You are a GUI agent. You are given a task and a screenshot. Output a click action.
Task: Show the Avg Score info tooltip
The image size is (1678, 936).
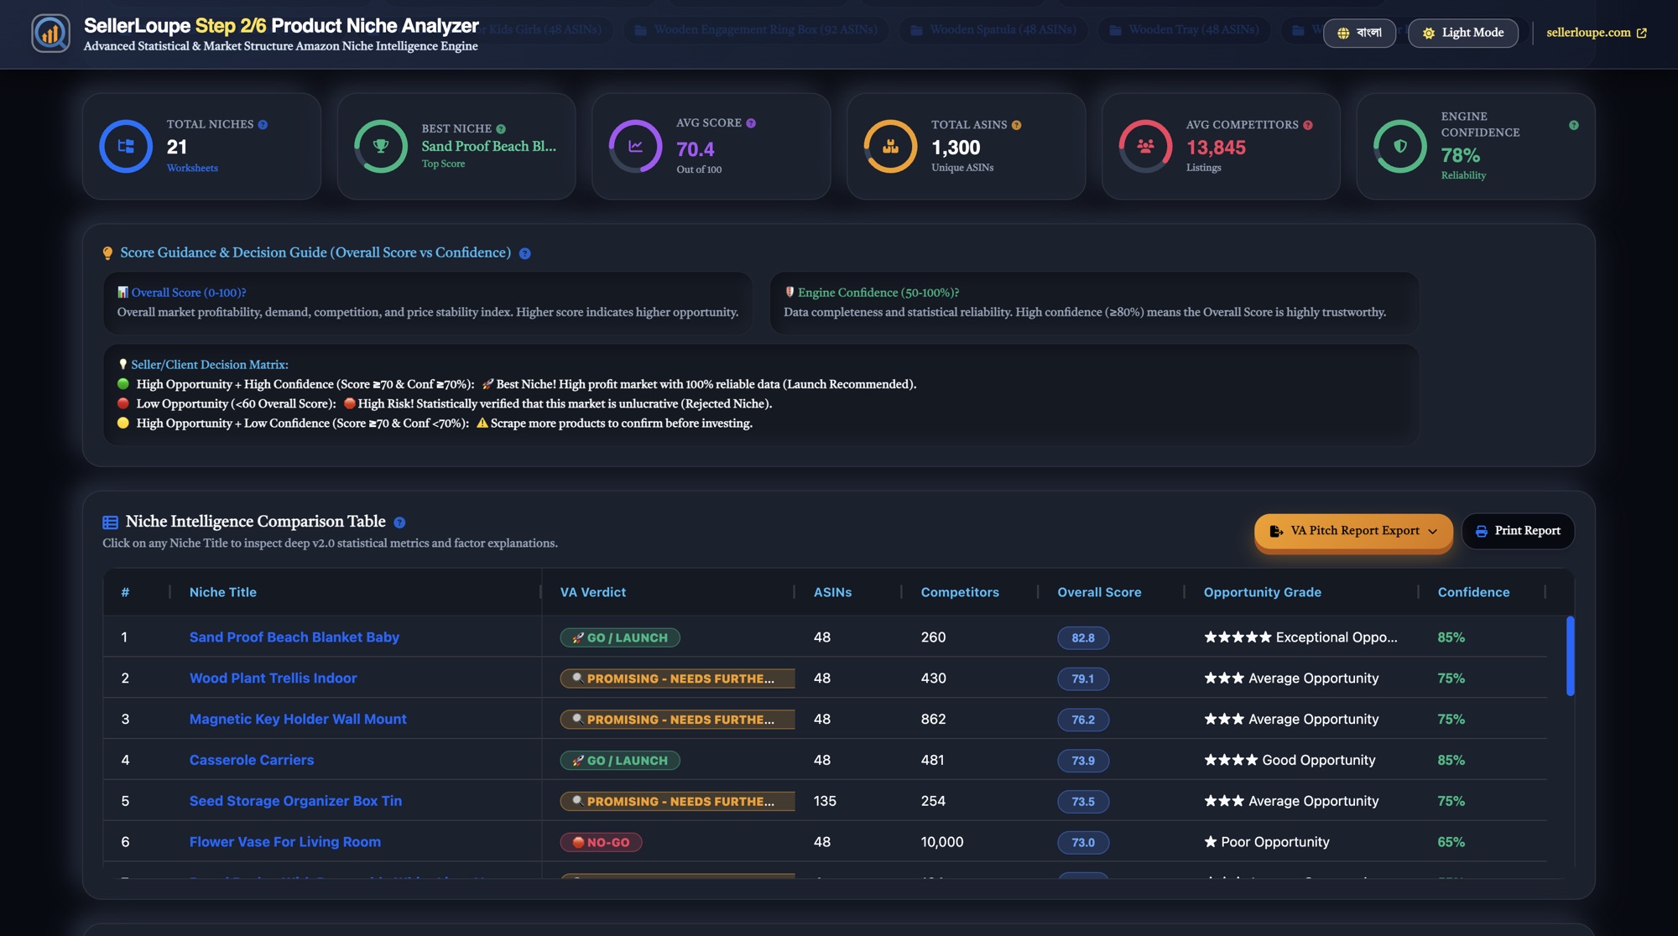pos(751,123)
